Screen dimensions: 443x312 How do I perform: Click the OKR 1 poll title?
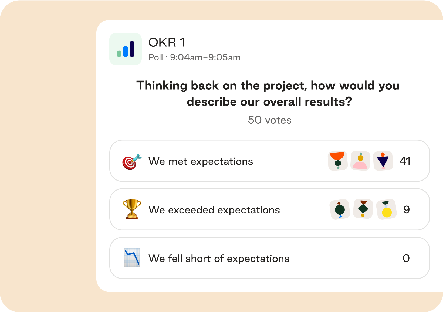[167, 42]
